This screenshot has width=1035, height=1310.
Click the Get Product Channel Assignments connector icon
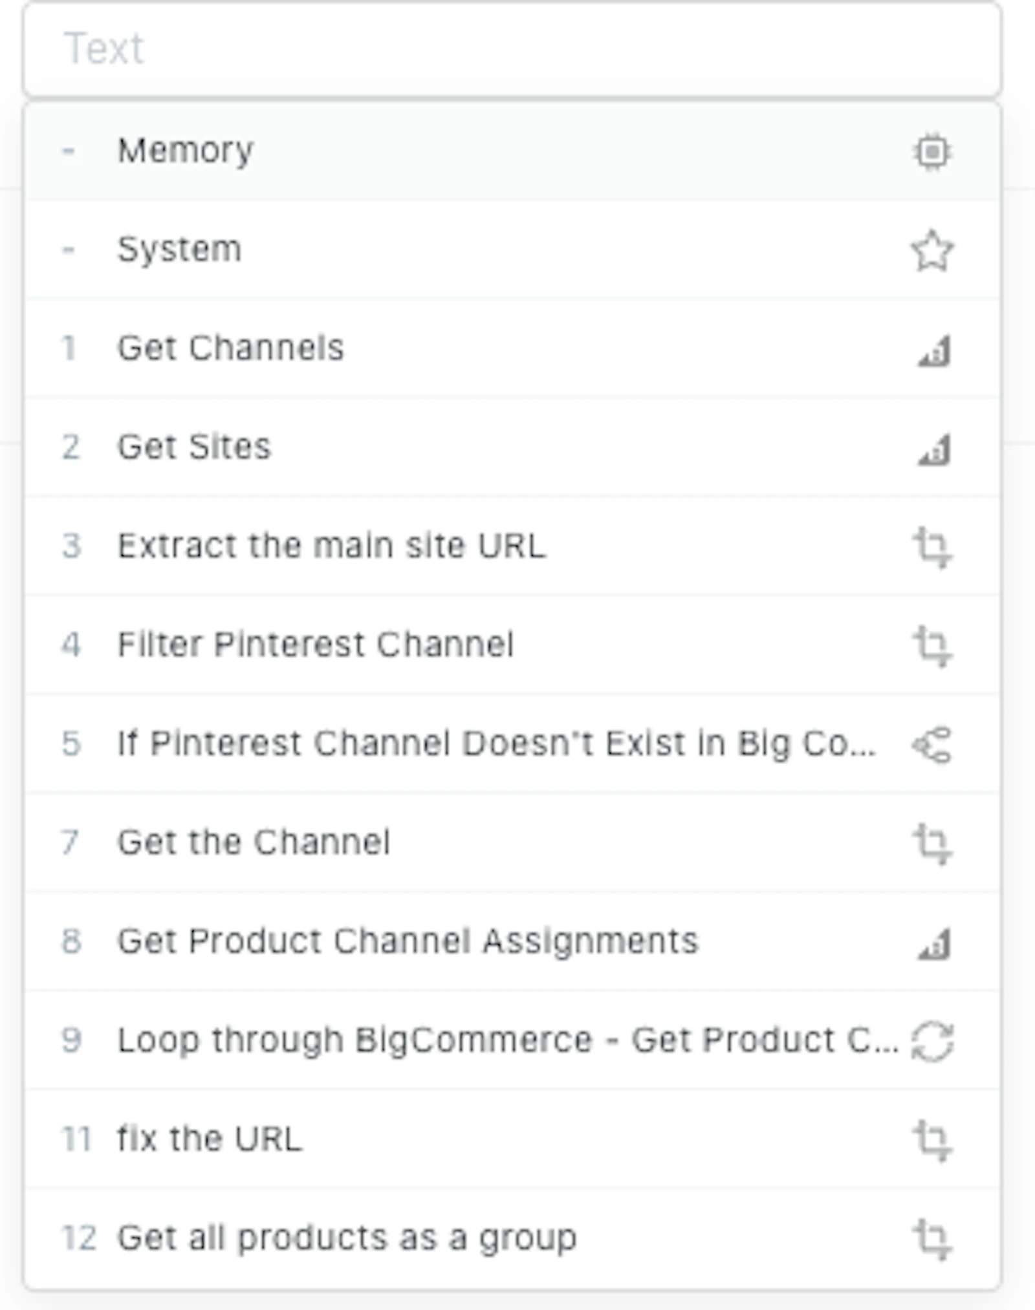coord(934,943)
